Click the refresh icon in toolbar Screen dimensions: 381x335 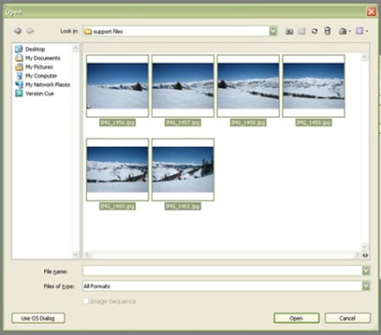[x=315, y=31]
